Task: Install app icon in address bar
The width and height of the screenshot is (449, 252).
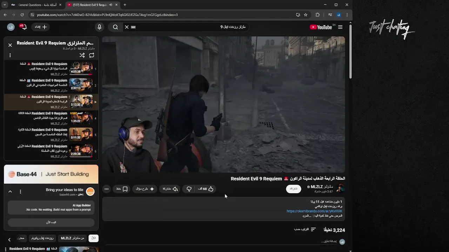Action: click(298, 15)
